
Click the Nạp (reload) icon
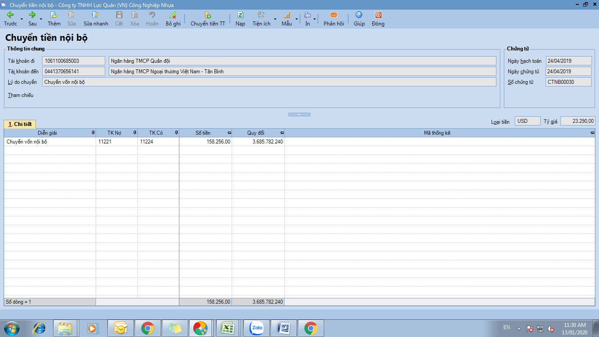click(x=240, y=15)
